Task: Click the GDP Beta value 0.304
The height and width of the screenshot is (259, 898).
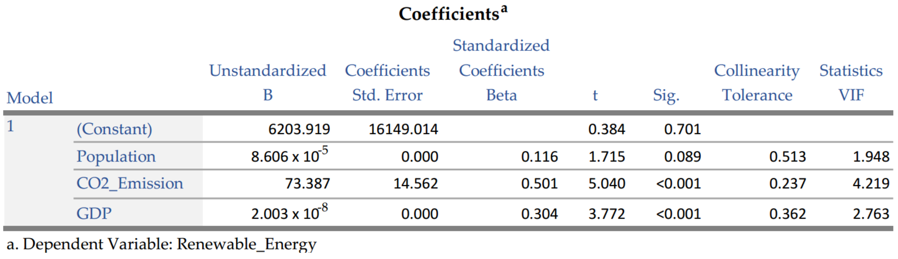Action: click(539, 214)
